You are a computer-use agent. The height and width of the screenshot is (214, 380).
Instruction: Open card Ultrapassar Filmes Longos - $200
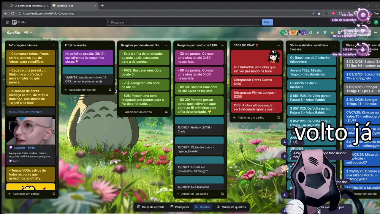256,95
